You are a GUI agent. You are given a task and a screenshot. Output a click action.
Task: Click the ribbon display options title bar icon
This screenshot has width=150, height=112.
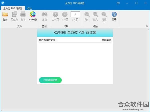[x=118, y=3]
